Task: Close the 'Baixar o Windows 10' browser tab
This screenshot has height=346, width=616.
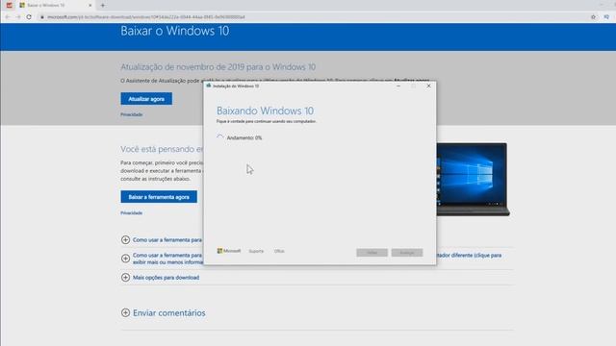Action: (90, 6)
